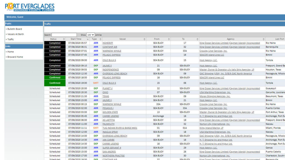Visit the Broward Home link
285x160 pixels.
pyautogui.click(x=15, y=57)
